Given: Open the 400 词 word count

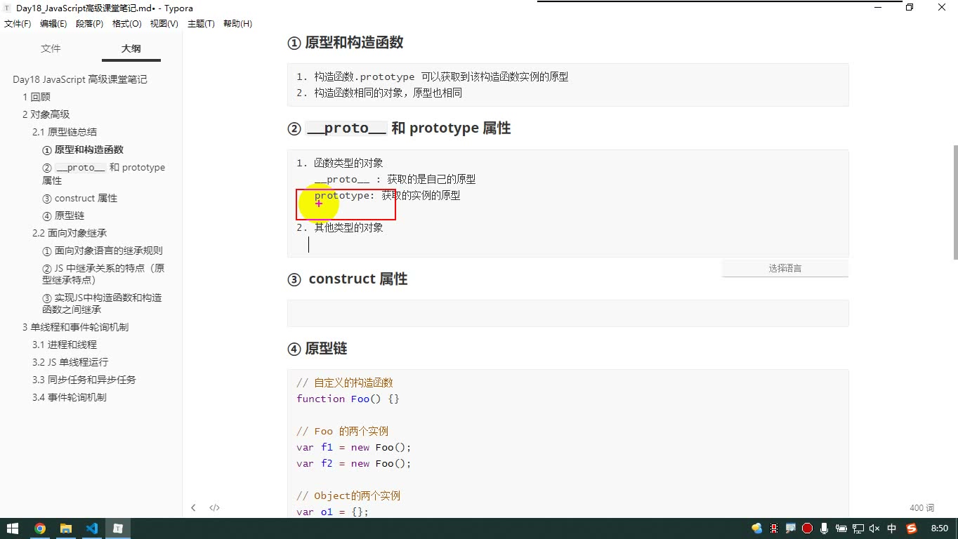Looking at the screenshot, I should point(921,507).
